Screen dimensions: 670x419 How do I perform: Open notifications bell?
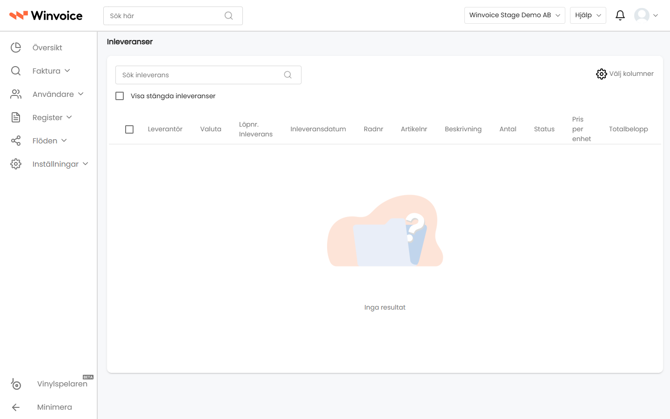620,15
